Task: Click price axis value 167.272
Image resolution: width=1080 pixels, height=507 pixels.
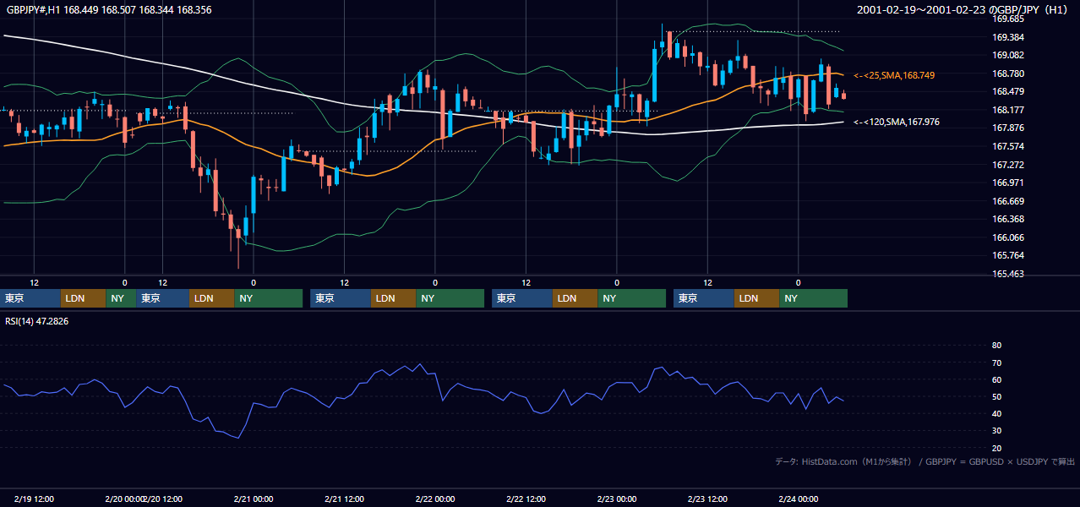Action: click(1007, 165)
